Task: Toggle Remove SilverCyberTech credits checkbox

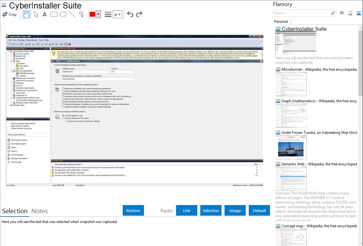Action: tap(63, 99)
